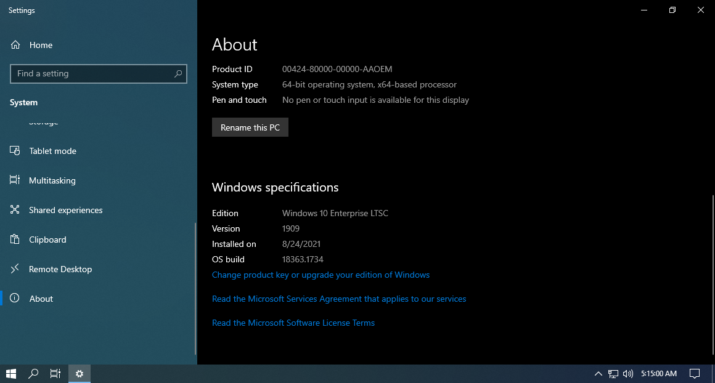Click the About info icon
This screenshot has height=383, width=715.
click(15, 298)
